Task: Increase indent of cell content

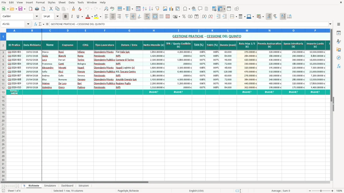Action: tap(218, 17)
